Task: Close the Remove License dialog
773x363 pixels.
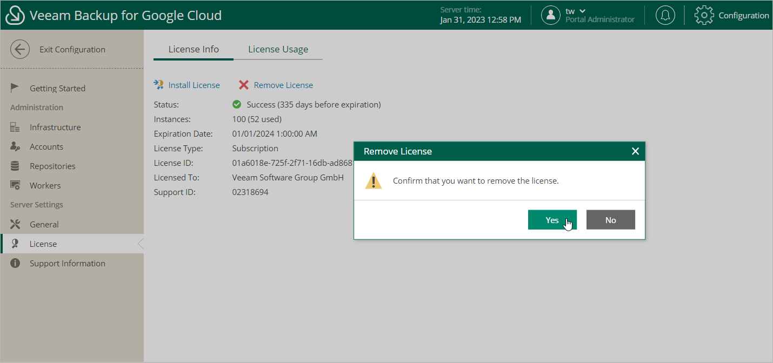Action: click(x=635, y=151)
